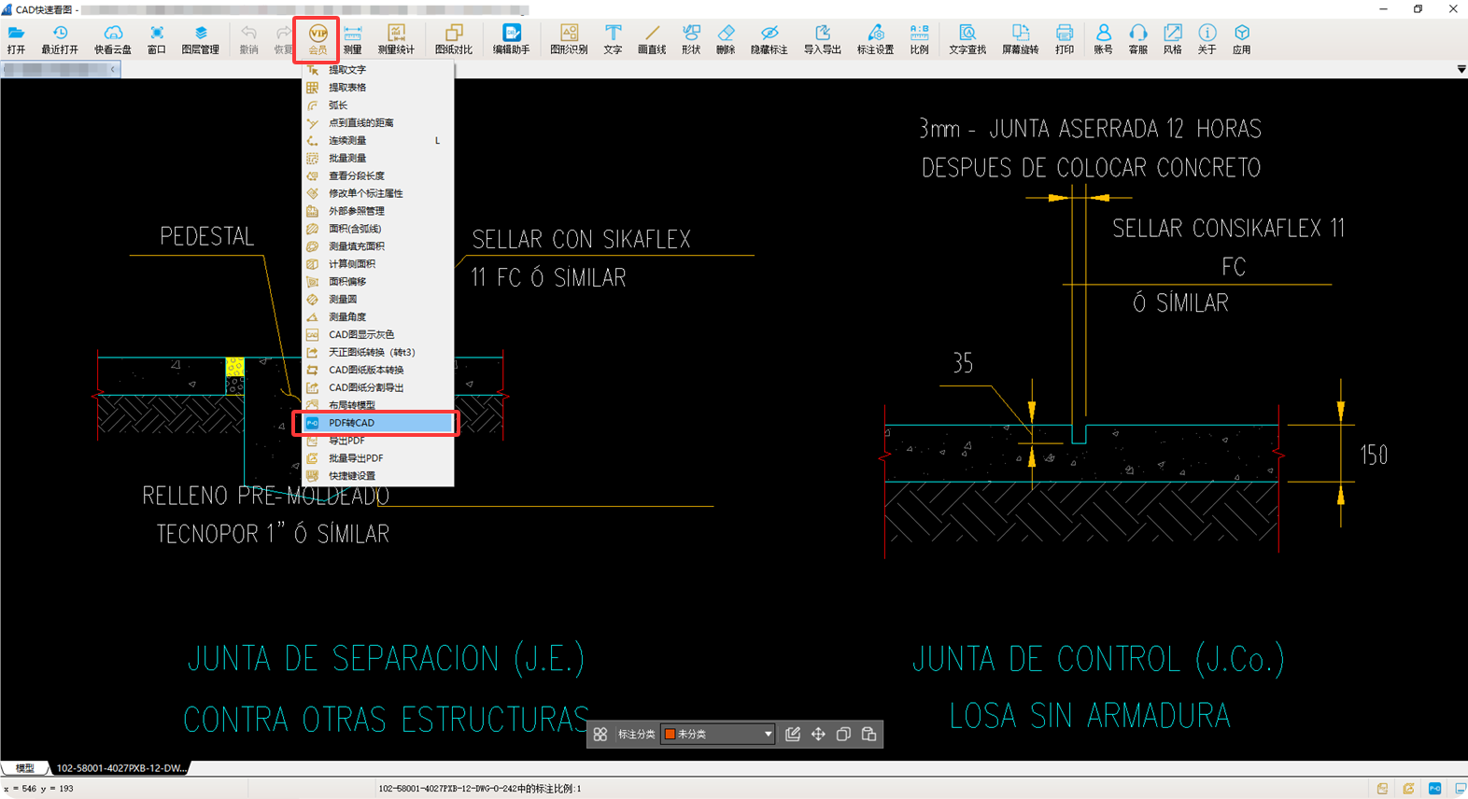This screenshot has height=799, width=1468.
Task: Open the 快看云盘 cloud drive
Action: tap(112, 39)
